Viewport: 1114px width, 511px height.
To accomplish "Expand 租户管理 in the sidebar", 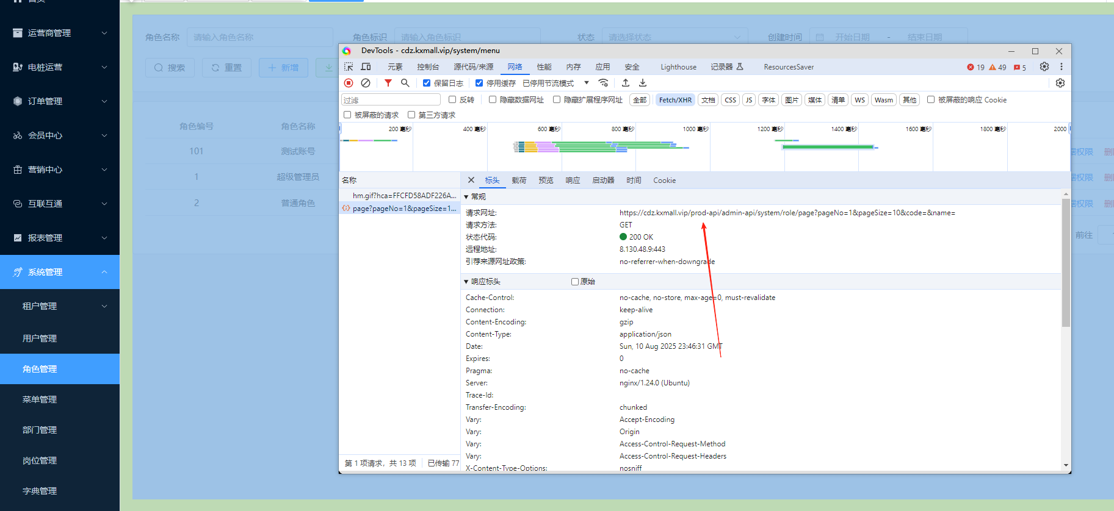I will click(x=60, y=306).
